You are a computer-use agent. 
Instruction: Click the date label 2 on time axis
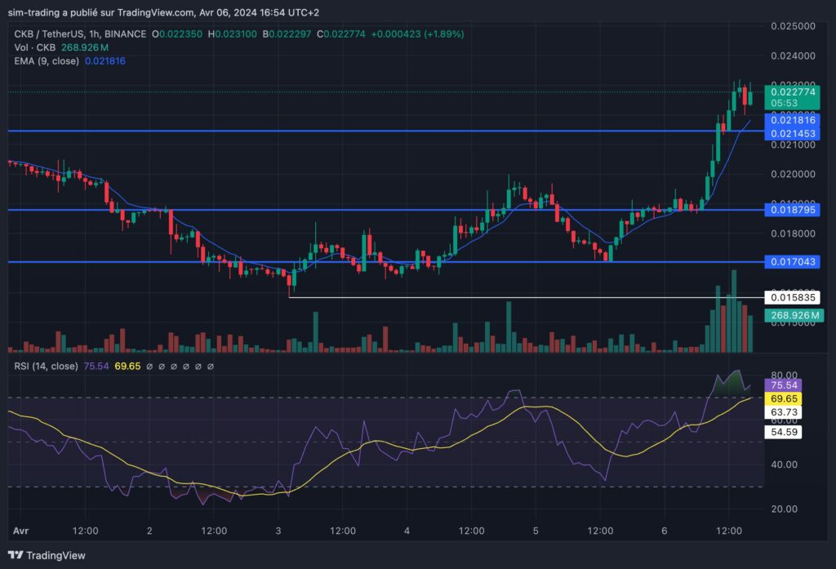pos(149,531)
